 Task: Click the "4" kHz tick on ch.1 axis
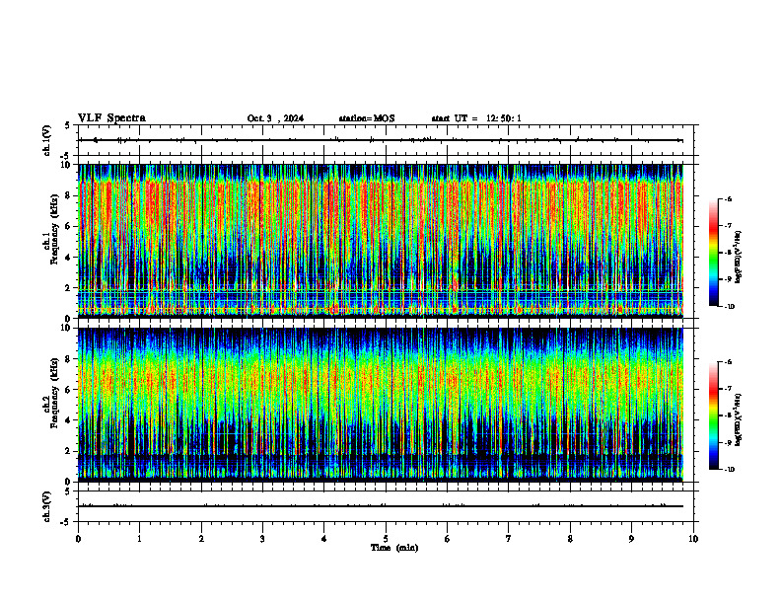pyautogui.click(x=69, y=258)
